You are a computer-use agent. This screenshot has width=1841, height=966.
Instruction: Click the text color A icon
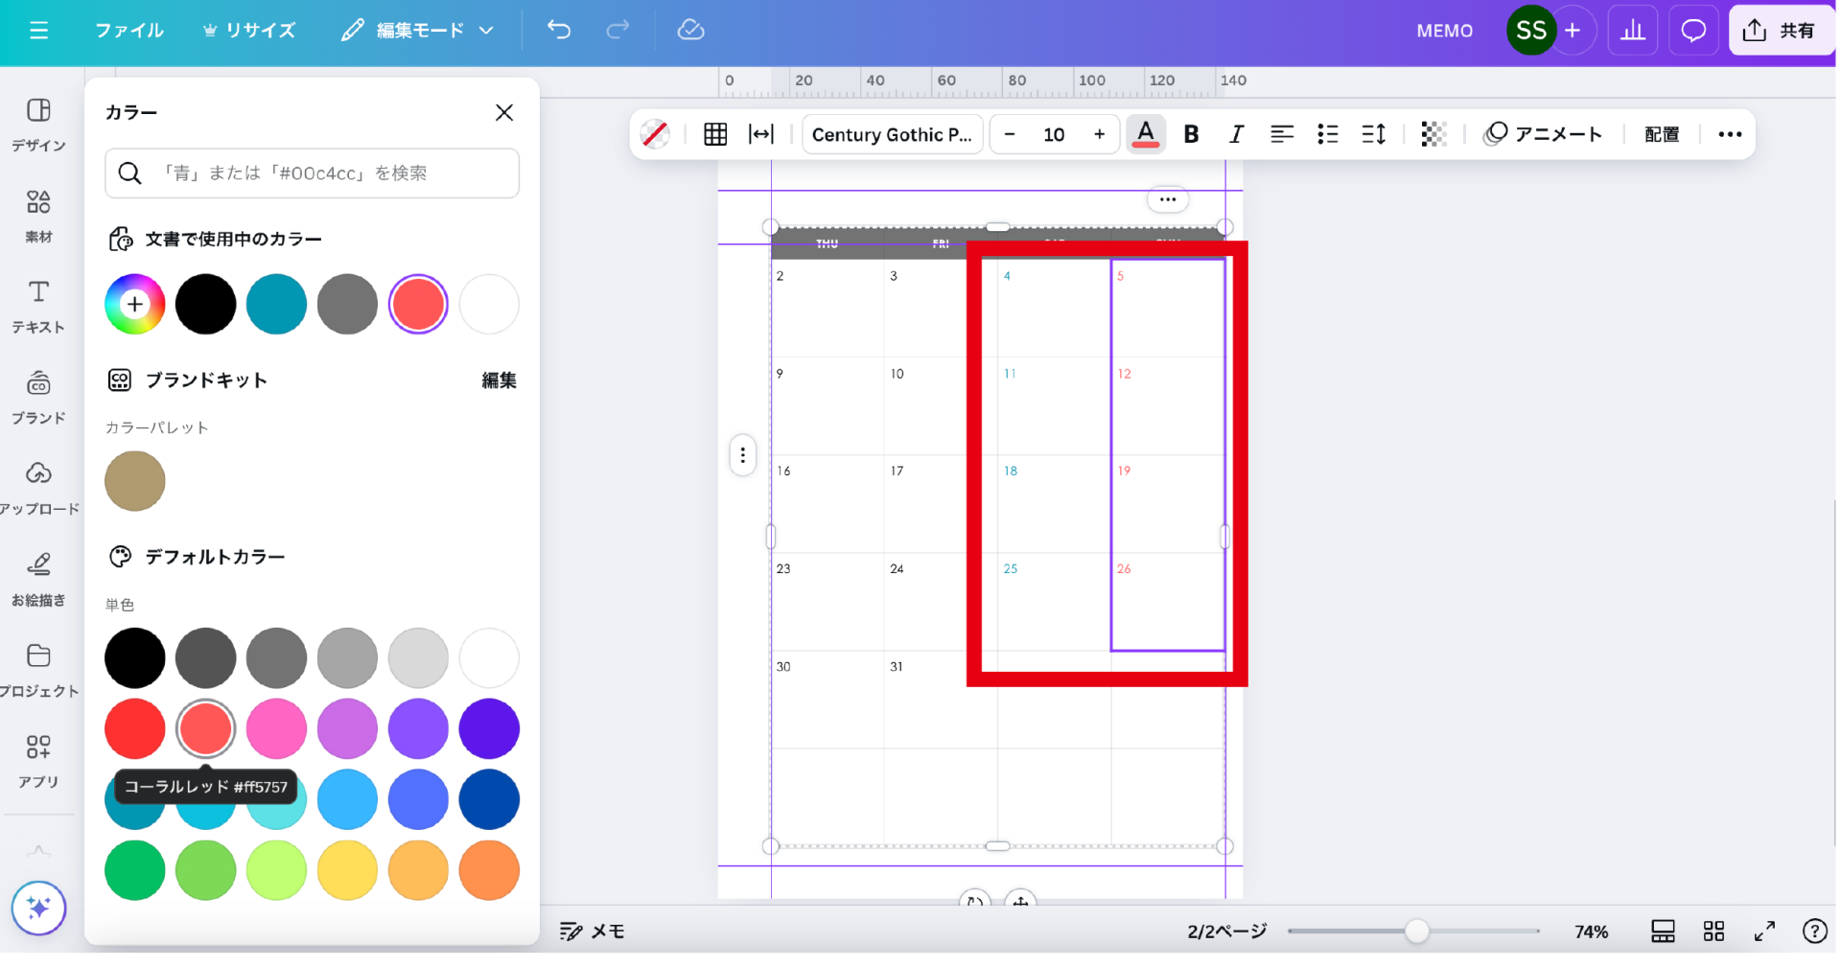(1145, 134)
